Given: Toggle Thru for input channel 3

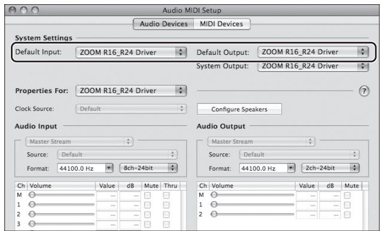Looking at the screenshot, I should (166, 224).
